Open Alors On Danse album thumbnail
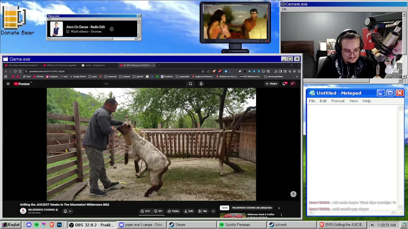Image resolution: width=408 pixels, height=229 pixels. pos(57,29)
